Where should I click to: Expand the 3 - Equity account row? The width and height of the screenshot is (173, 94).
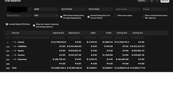point(13,51)
